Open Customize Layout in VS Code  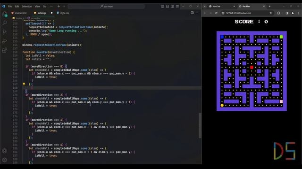click(177, 6)
